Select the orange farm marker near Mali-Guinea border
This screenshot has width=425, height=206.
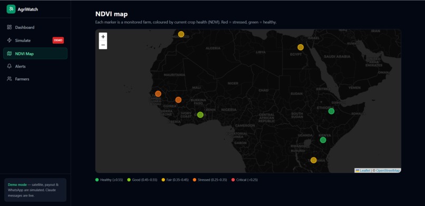178,100
